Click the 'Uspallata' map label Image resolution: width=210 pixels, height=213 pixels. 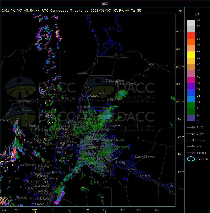pos(24,101)
